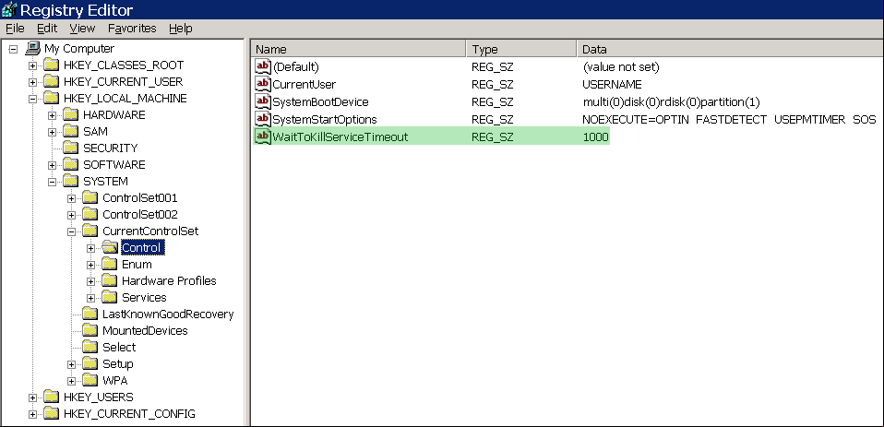Click the SAM folder icon
This screenshot has height=427, width=884.
[x=70, y=131]
